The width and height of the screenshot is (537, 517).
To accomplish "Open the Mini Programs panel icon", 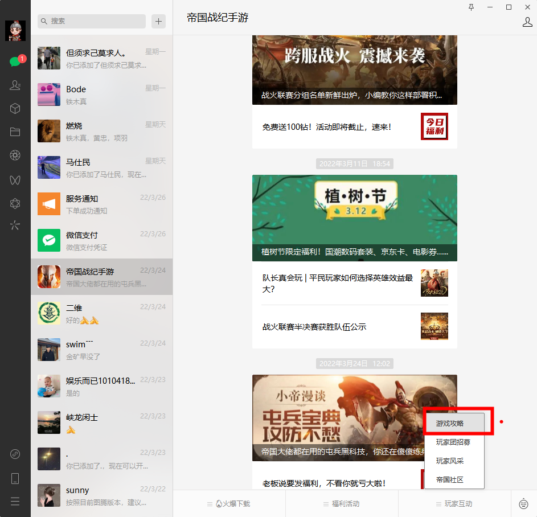I will [15, 454].
